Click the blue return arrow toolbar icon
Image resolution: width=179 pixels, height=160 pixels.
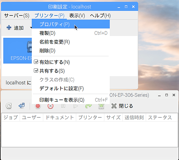(x=21, y=106)
